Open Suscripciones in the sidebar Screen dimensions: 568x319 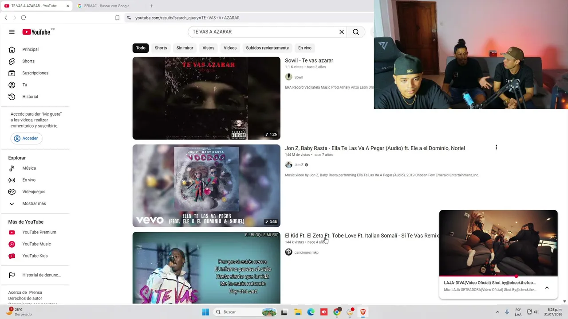(35, 73)
